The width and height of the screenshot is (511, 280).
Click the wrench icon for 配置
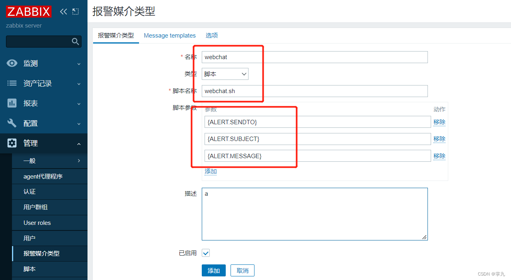tap(12, 123)
